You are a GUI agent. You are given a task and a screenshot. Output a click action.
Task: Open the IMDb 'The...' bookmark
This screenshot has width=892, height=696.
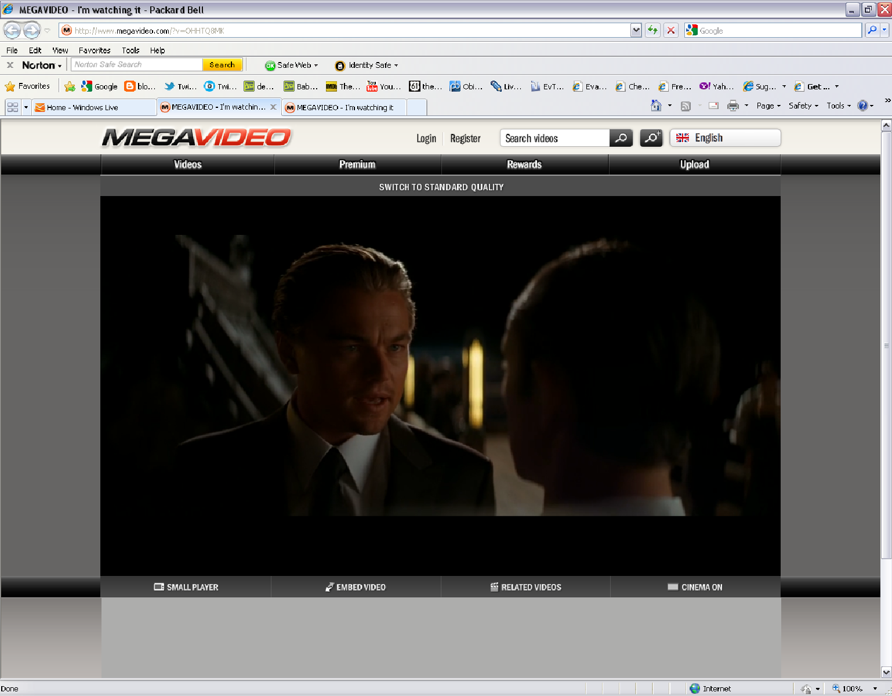pyautogui.click(x=343, y=86)
